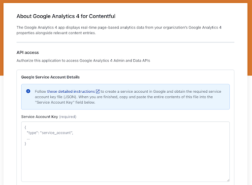Image resolution: width=252 pixels, height=185 pixels.
Task: Click the 'About Google Analytics 4 for Contentful' heading
Action: (x=66, y=16)
